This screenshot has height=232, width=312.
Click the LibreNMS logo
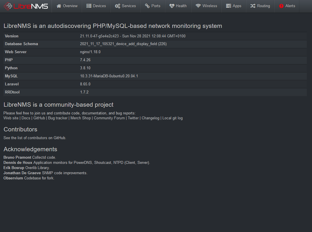click(x=26, y=6)
